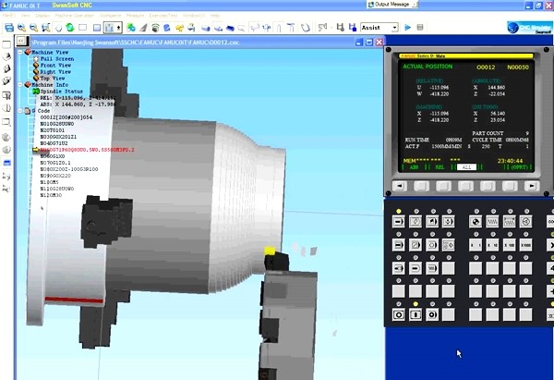The image size is (554, 380).
Task: Select Front View in the tree
Action: (57, 66)
